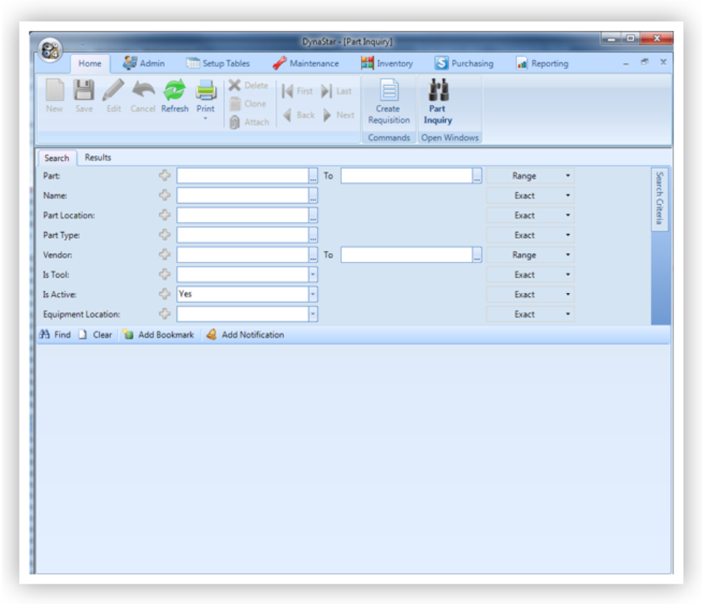Image resolution: width=702 pixels, height=604 pixels.
Task: Click the Part Location input field
Action: point(242,215)
